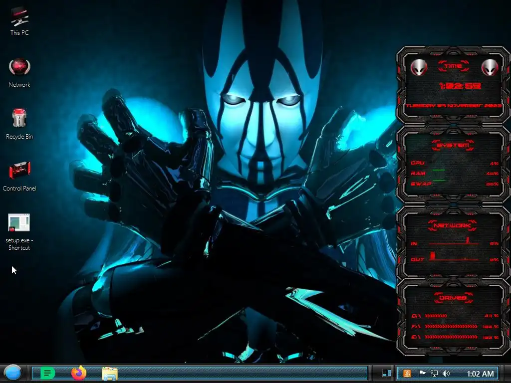
Task: Launch the green notes app in taskbar
Action: pos(47,373)
